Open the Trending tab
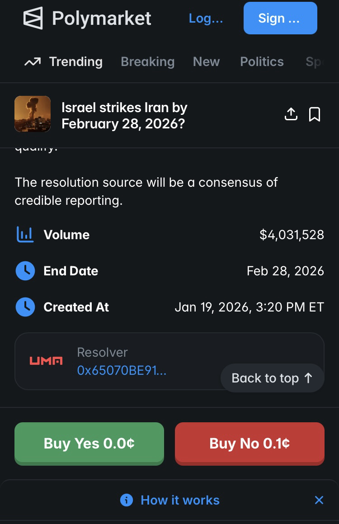339x524 pixels. coord(63,61)
